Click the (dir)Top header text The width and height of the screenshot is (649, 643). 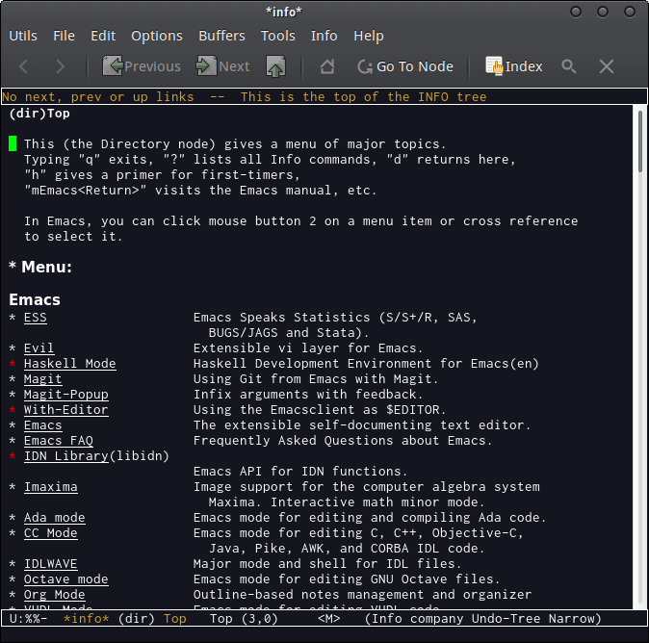39,114
